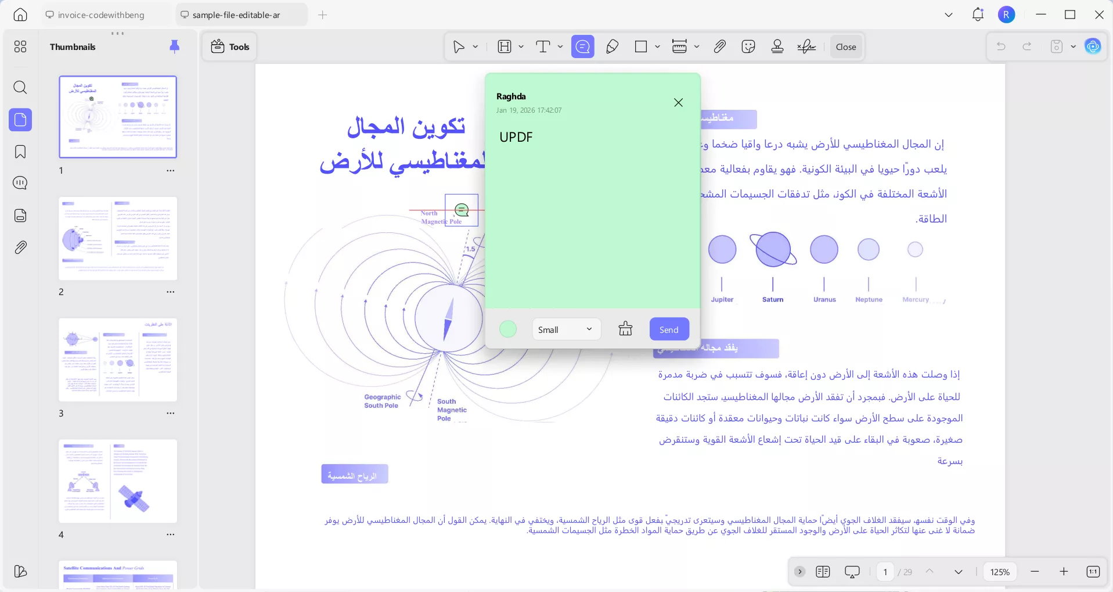The width and height of the screenshot is (1113, 592).
Task: Open the sticker tool
Action: pos(748,47)
